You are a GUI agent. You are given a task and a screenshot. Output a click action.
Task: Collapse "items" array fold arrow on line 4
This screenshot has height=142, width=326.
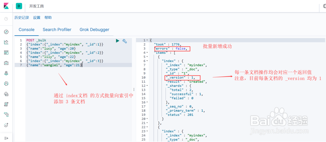click(147, 53)
